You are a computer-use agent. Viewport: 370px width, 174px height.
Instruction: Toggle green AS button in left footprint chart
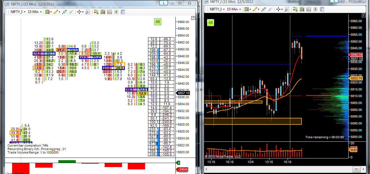pos(158,22)
